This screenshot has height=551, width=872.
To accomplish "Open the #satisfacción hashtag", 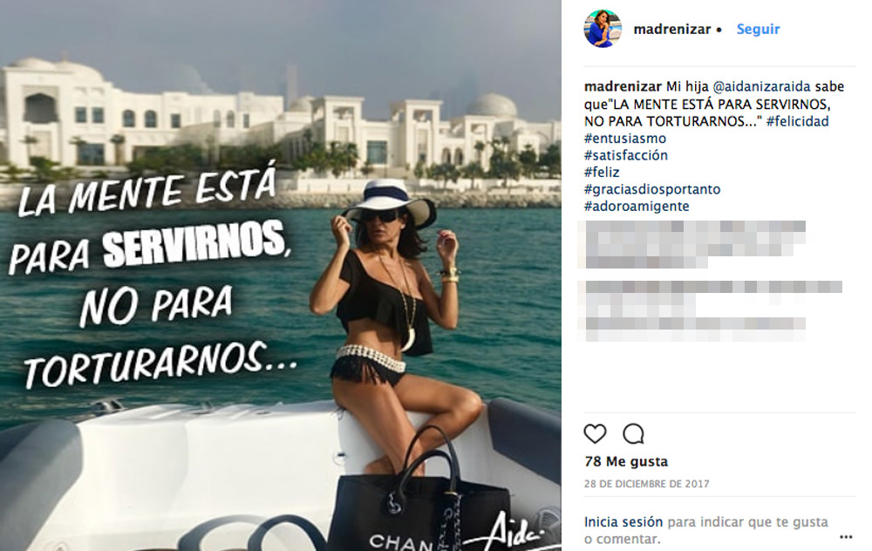I will 625,155.
